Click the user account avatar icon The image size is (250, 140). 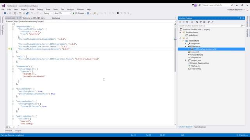(x=247, y=10)
